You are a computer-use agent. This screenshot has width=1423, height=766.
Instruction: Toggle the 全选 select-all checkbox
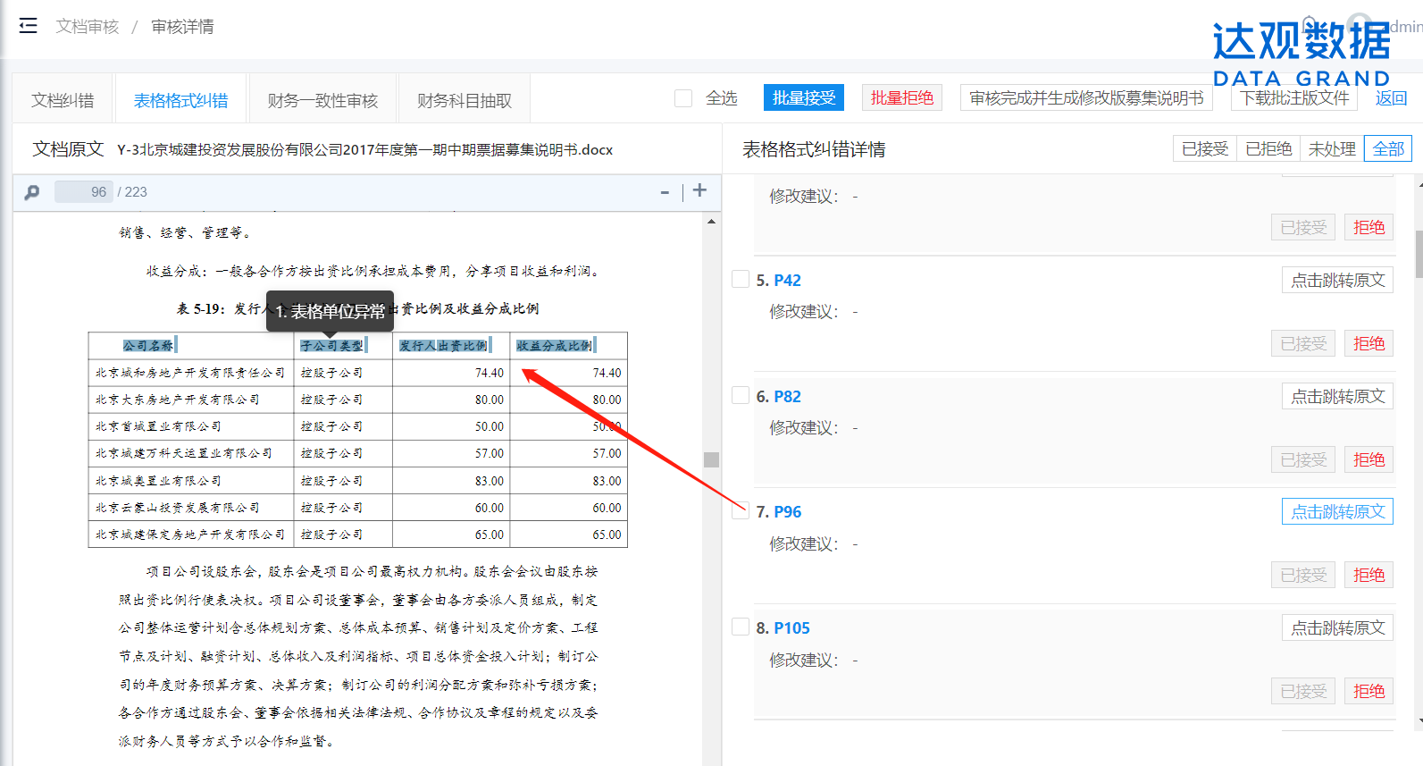[683, 98]
